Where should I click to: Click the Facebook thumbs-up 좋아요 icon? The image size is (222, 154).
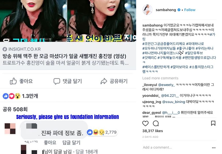pos(13,81)
